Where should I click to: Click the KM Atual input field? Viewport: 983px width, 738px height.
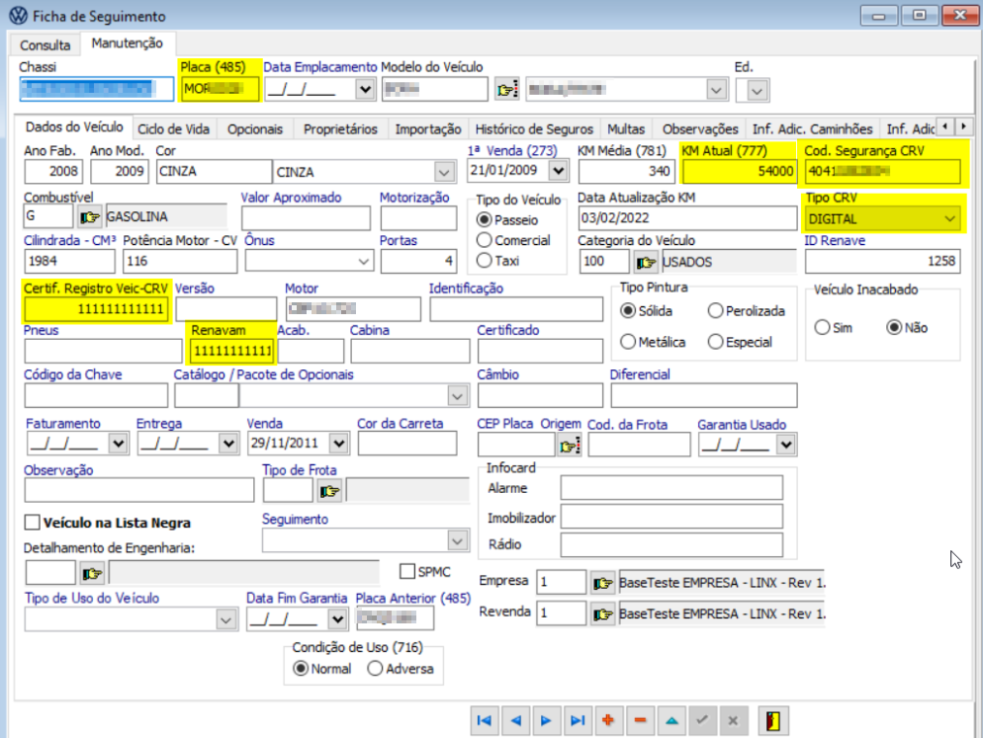(740, 171)
